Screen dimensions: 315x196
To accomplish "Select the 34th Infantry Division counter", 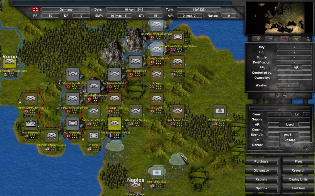I will pyautogui.click(x=94, y=111).
